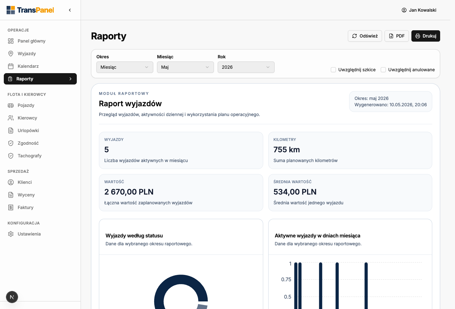
Task: Export the report with the PDF button
Action: click(x=397, y=36)
